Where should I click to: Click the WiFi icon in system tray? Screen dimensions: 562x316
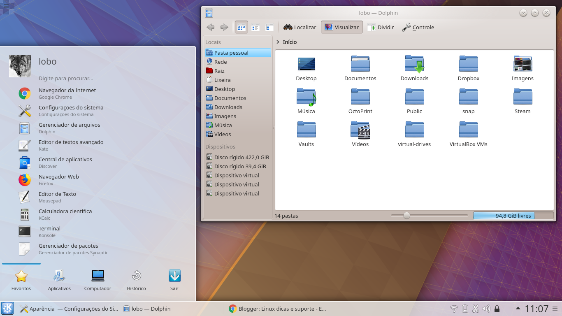[x=454, y=308]
